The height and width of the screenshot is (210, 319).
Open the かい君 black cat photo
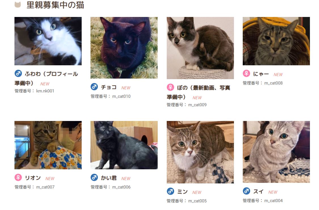pos(124,145)
